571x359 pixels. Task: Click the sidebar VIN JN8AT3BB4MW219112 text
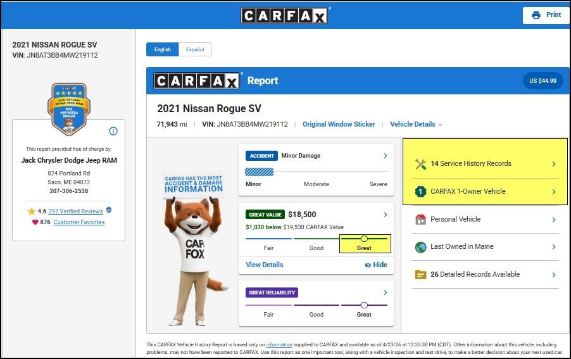coord(55,55)
